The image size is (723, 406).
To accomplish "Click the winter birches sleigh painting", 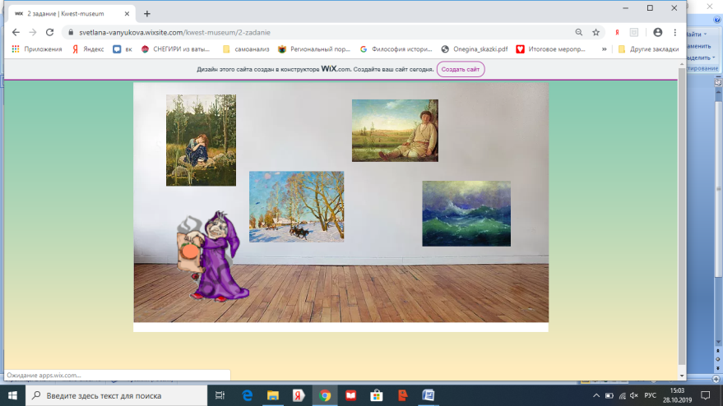I will click(296, 207).
